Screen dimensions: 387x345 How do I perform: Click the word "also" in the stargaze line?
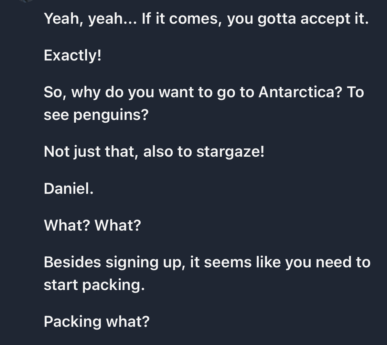(158, 152)
